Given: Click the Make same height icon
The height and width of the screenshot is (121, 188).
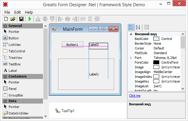Looking at the screenshot, I should click(x=90, y=19).
